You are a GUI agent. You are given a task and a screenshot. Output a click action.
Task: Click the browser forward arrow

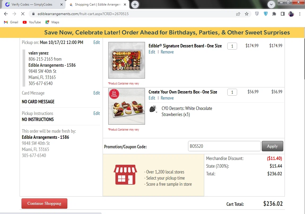point(14,14)
